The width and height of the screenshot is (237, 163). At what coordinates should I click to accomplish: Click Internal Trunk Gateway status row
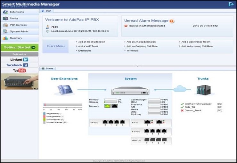[x=201, y=104]
